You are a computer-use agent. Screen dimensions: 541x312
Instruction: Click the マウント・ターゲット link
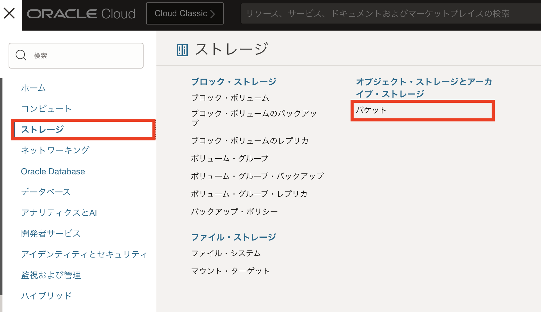tap(230, 271)
